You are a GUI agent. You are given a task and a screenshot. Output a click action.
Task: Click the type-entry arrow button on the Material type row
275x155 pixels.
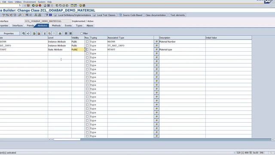[156, 50]
